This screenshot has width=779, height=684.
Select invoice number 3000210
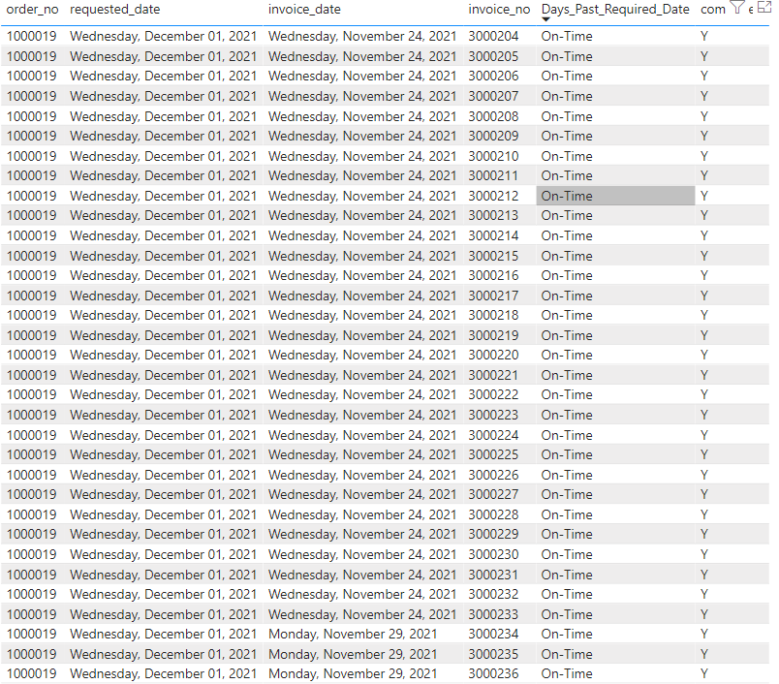click(493, 156)
